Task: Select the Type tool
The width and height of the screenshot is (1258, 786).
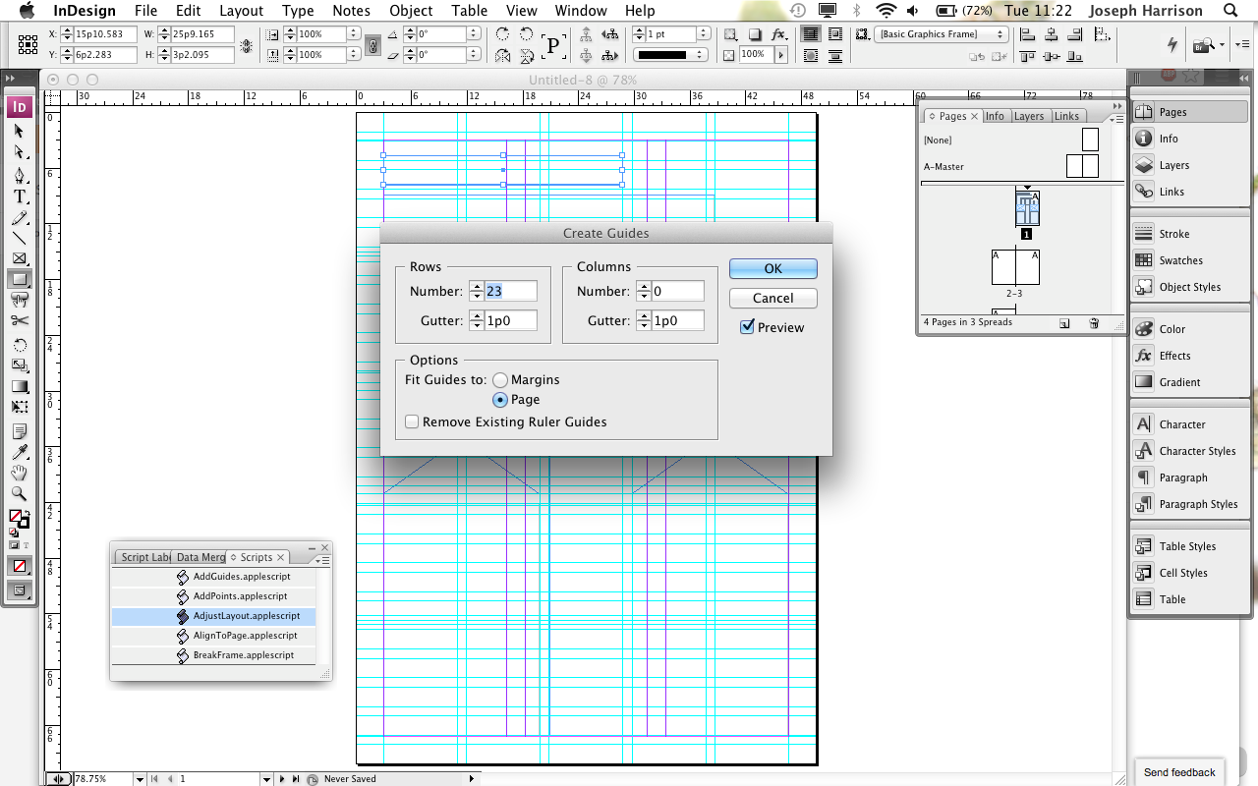Action: [20, 196]
